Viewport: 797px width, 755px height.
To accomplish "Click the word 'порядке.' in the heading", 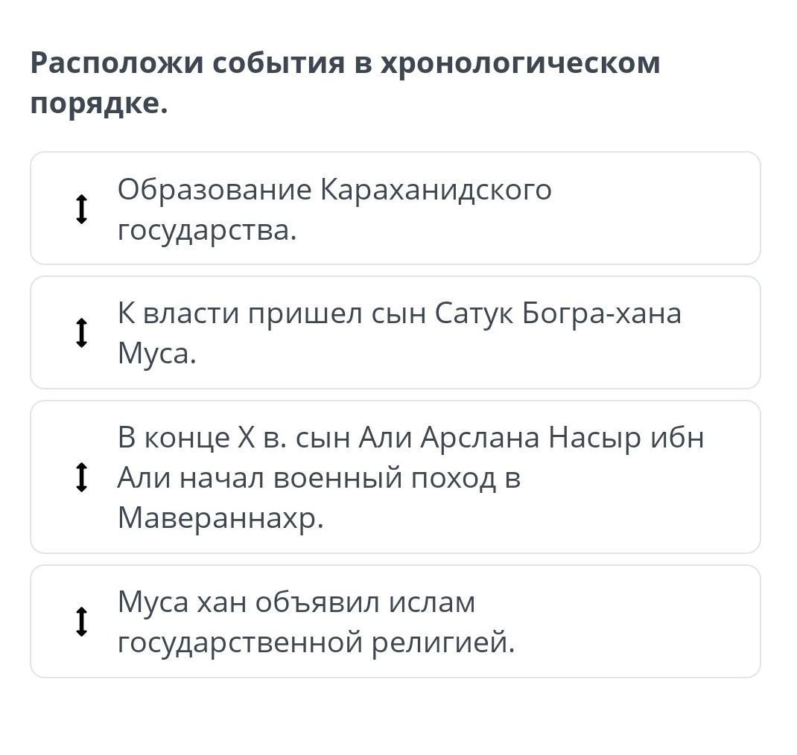I will [x=99, y=103].
